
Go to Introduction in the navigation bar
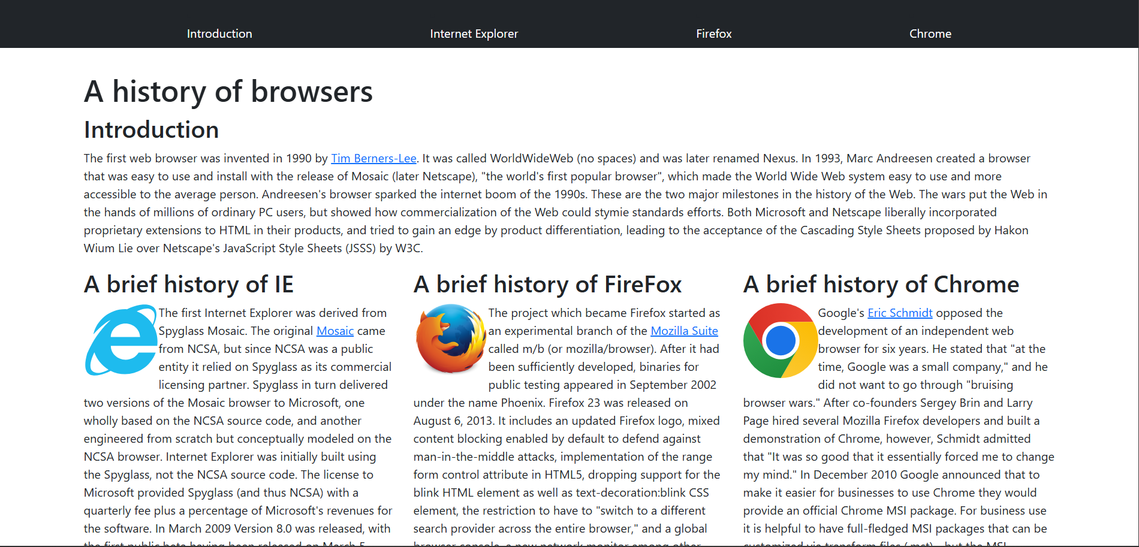tap(219, 34)
